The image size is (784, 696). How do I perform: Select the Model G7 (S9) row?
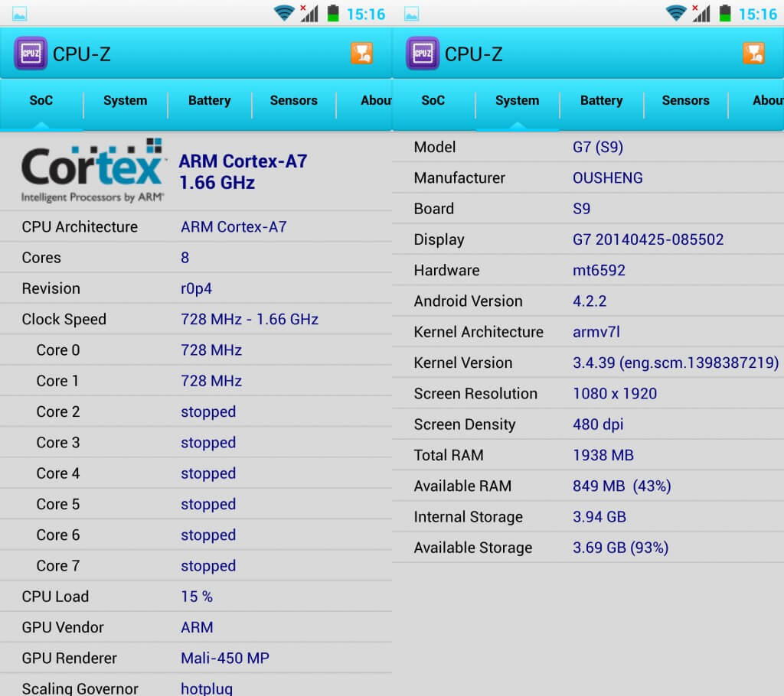[588, 147]
